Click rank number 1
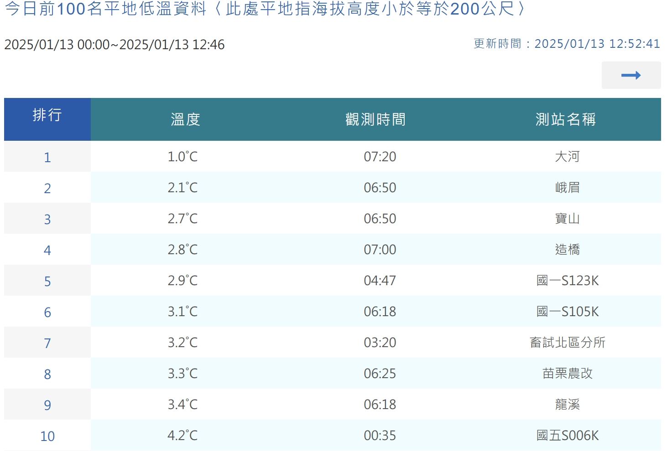Viewport: 667px width, 451px height. click(x=47, y=158)
